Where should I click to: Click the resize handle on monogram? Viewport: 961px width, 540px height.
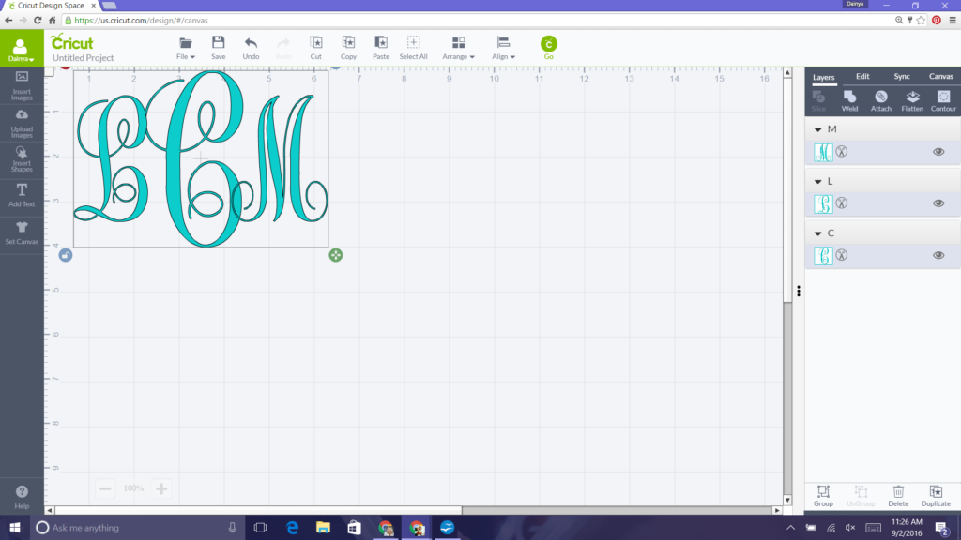[335, 255]
